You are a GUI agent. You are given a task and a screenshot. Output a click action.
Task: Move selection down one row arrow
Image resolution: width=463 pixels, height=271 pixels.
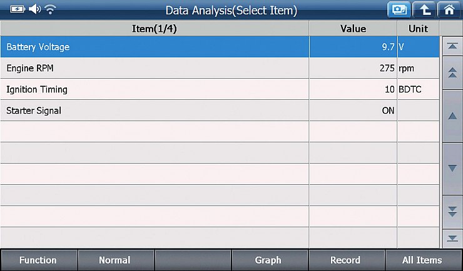coord(452,169)
